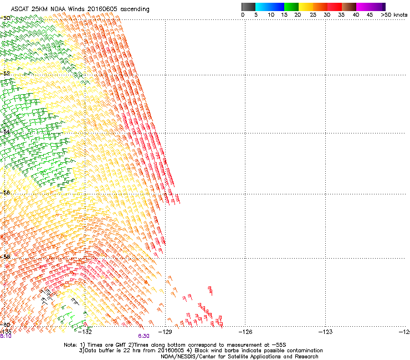This screenshot has height=360, width=410.
Task: Click the '-54' latitude axis label
Action: click(x=5, y=131)
